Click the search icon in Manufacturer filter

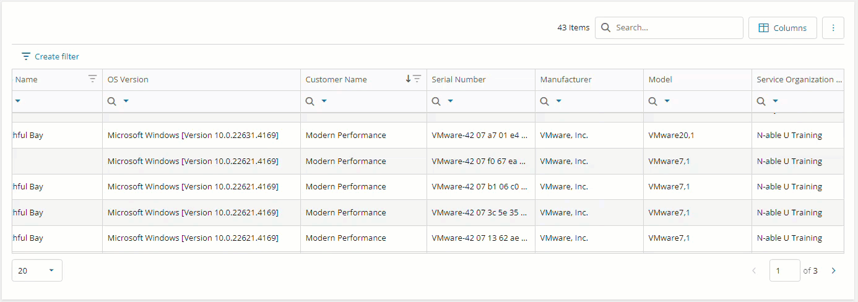pos(544,101)
